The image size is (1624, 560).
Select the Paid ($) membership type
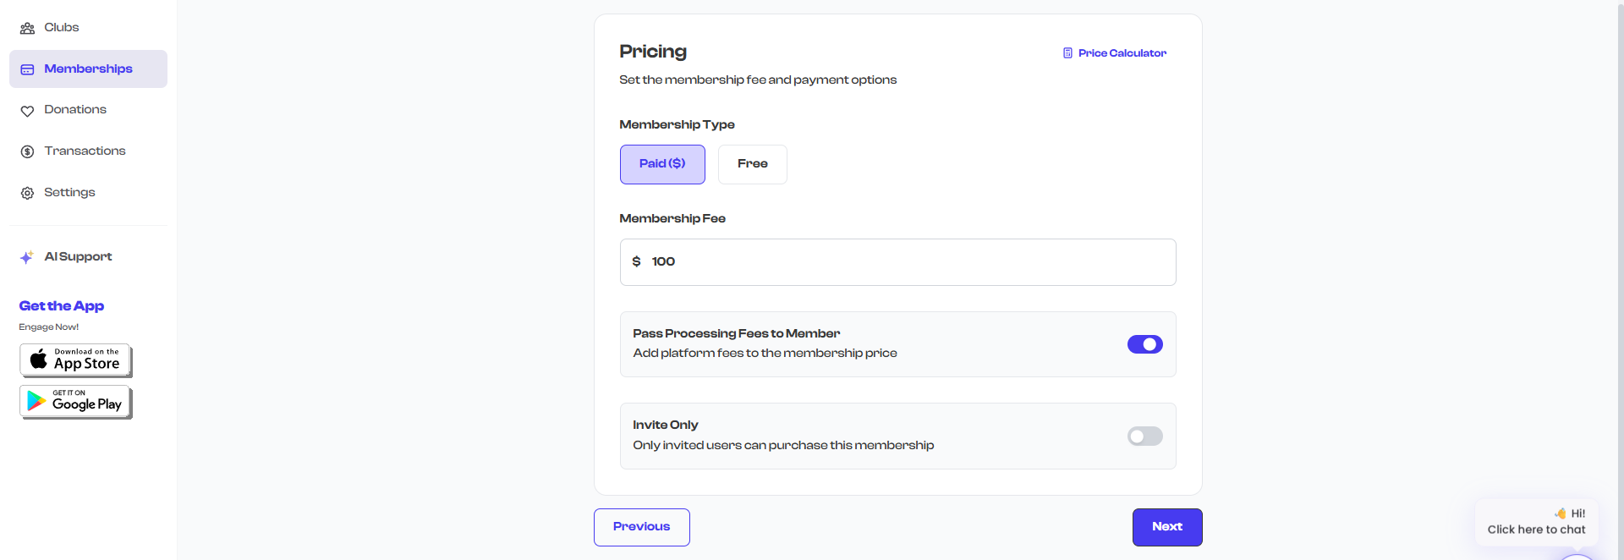click(662, 164)
